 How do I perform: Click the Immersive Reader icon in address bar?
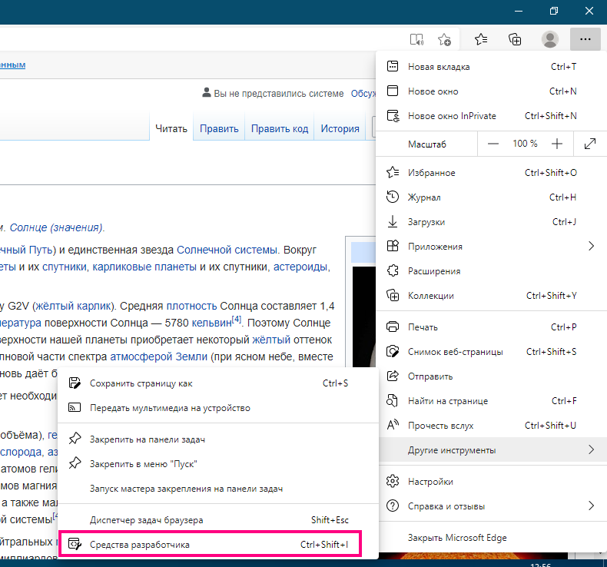[416, 39]
